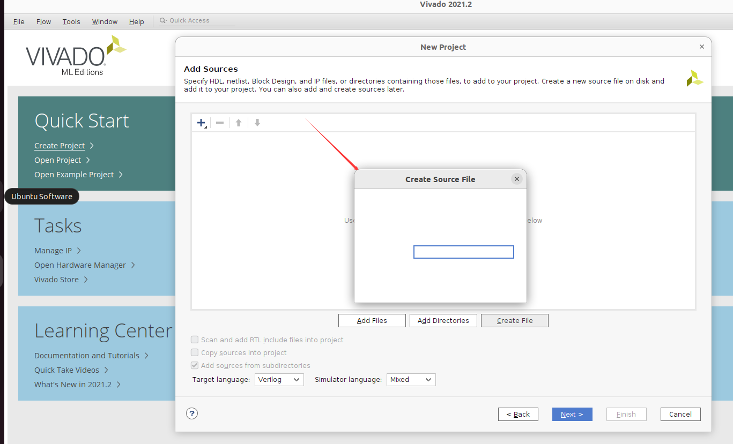Click the Move Up arrow icon
The height and width of the screenshot is (444, 733).
(239, 123)
